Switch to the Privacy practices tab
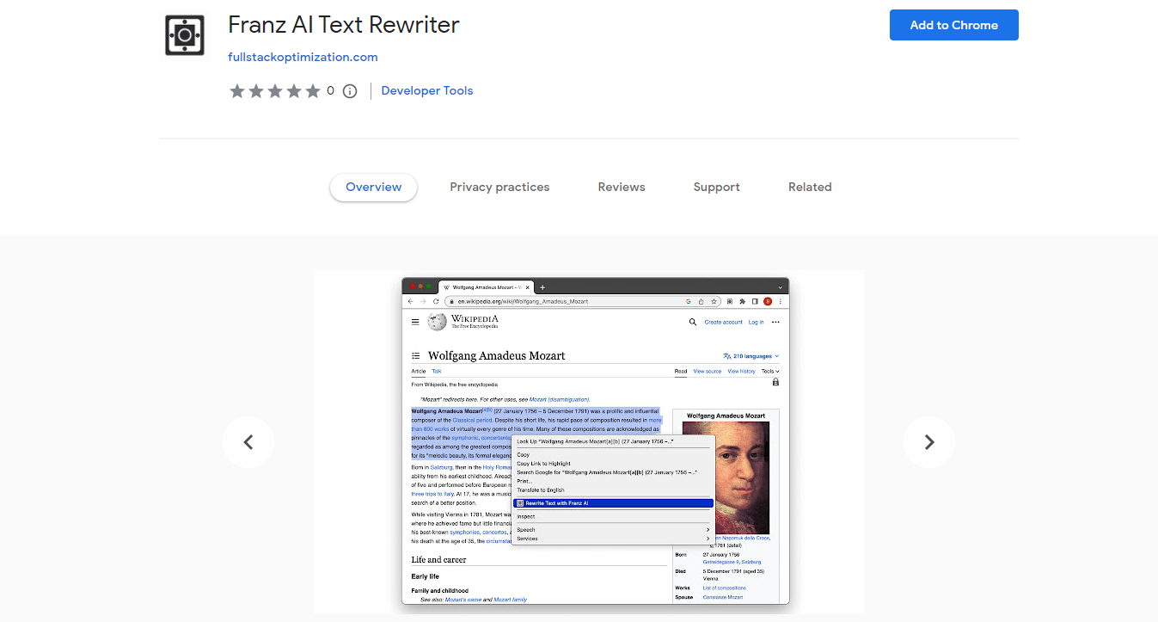Image resolution: width=1158 pixels, height=622 pixels. pyautogui.click(x=499, y=187)
